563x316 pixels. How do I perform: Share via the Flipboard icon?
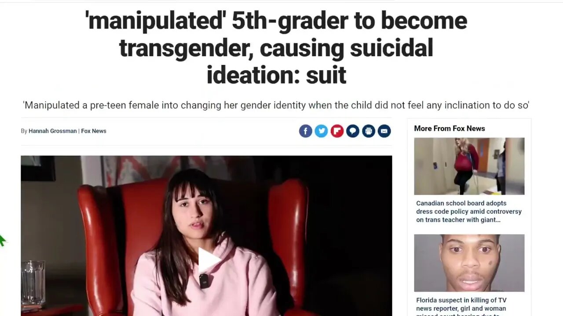coord(337,131)
